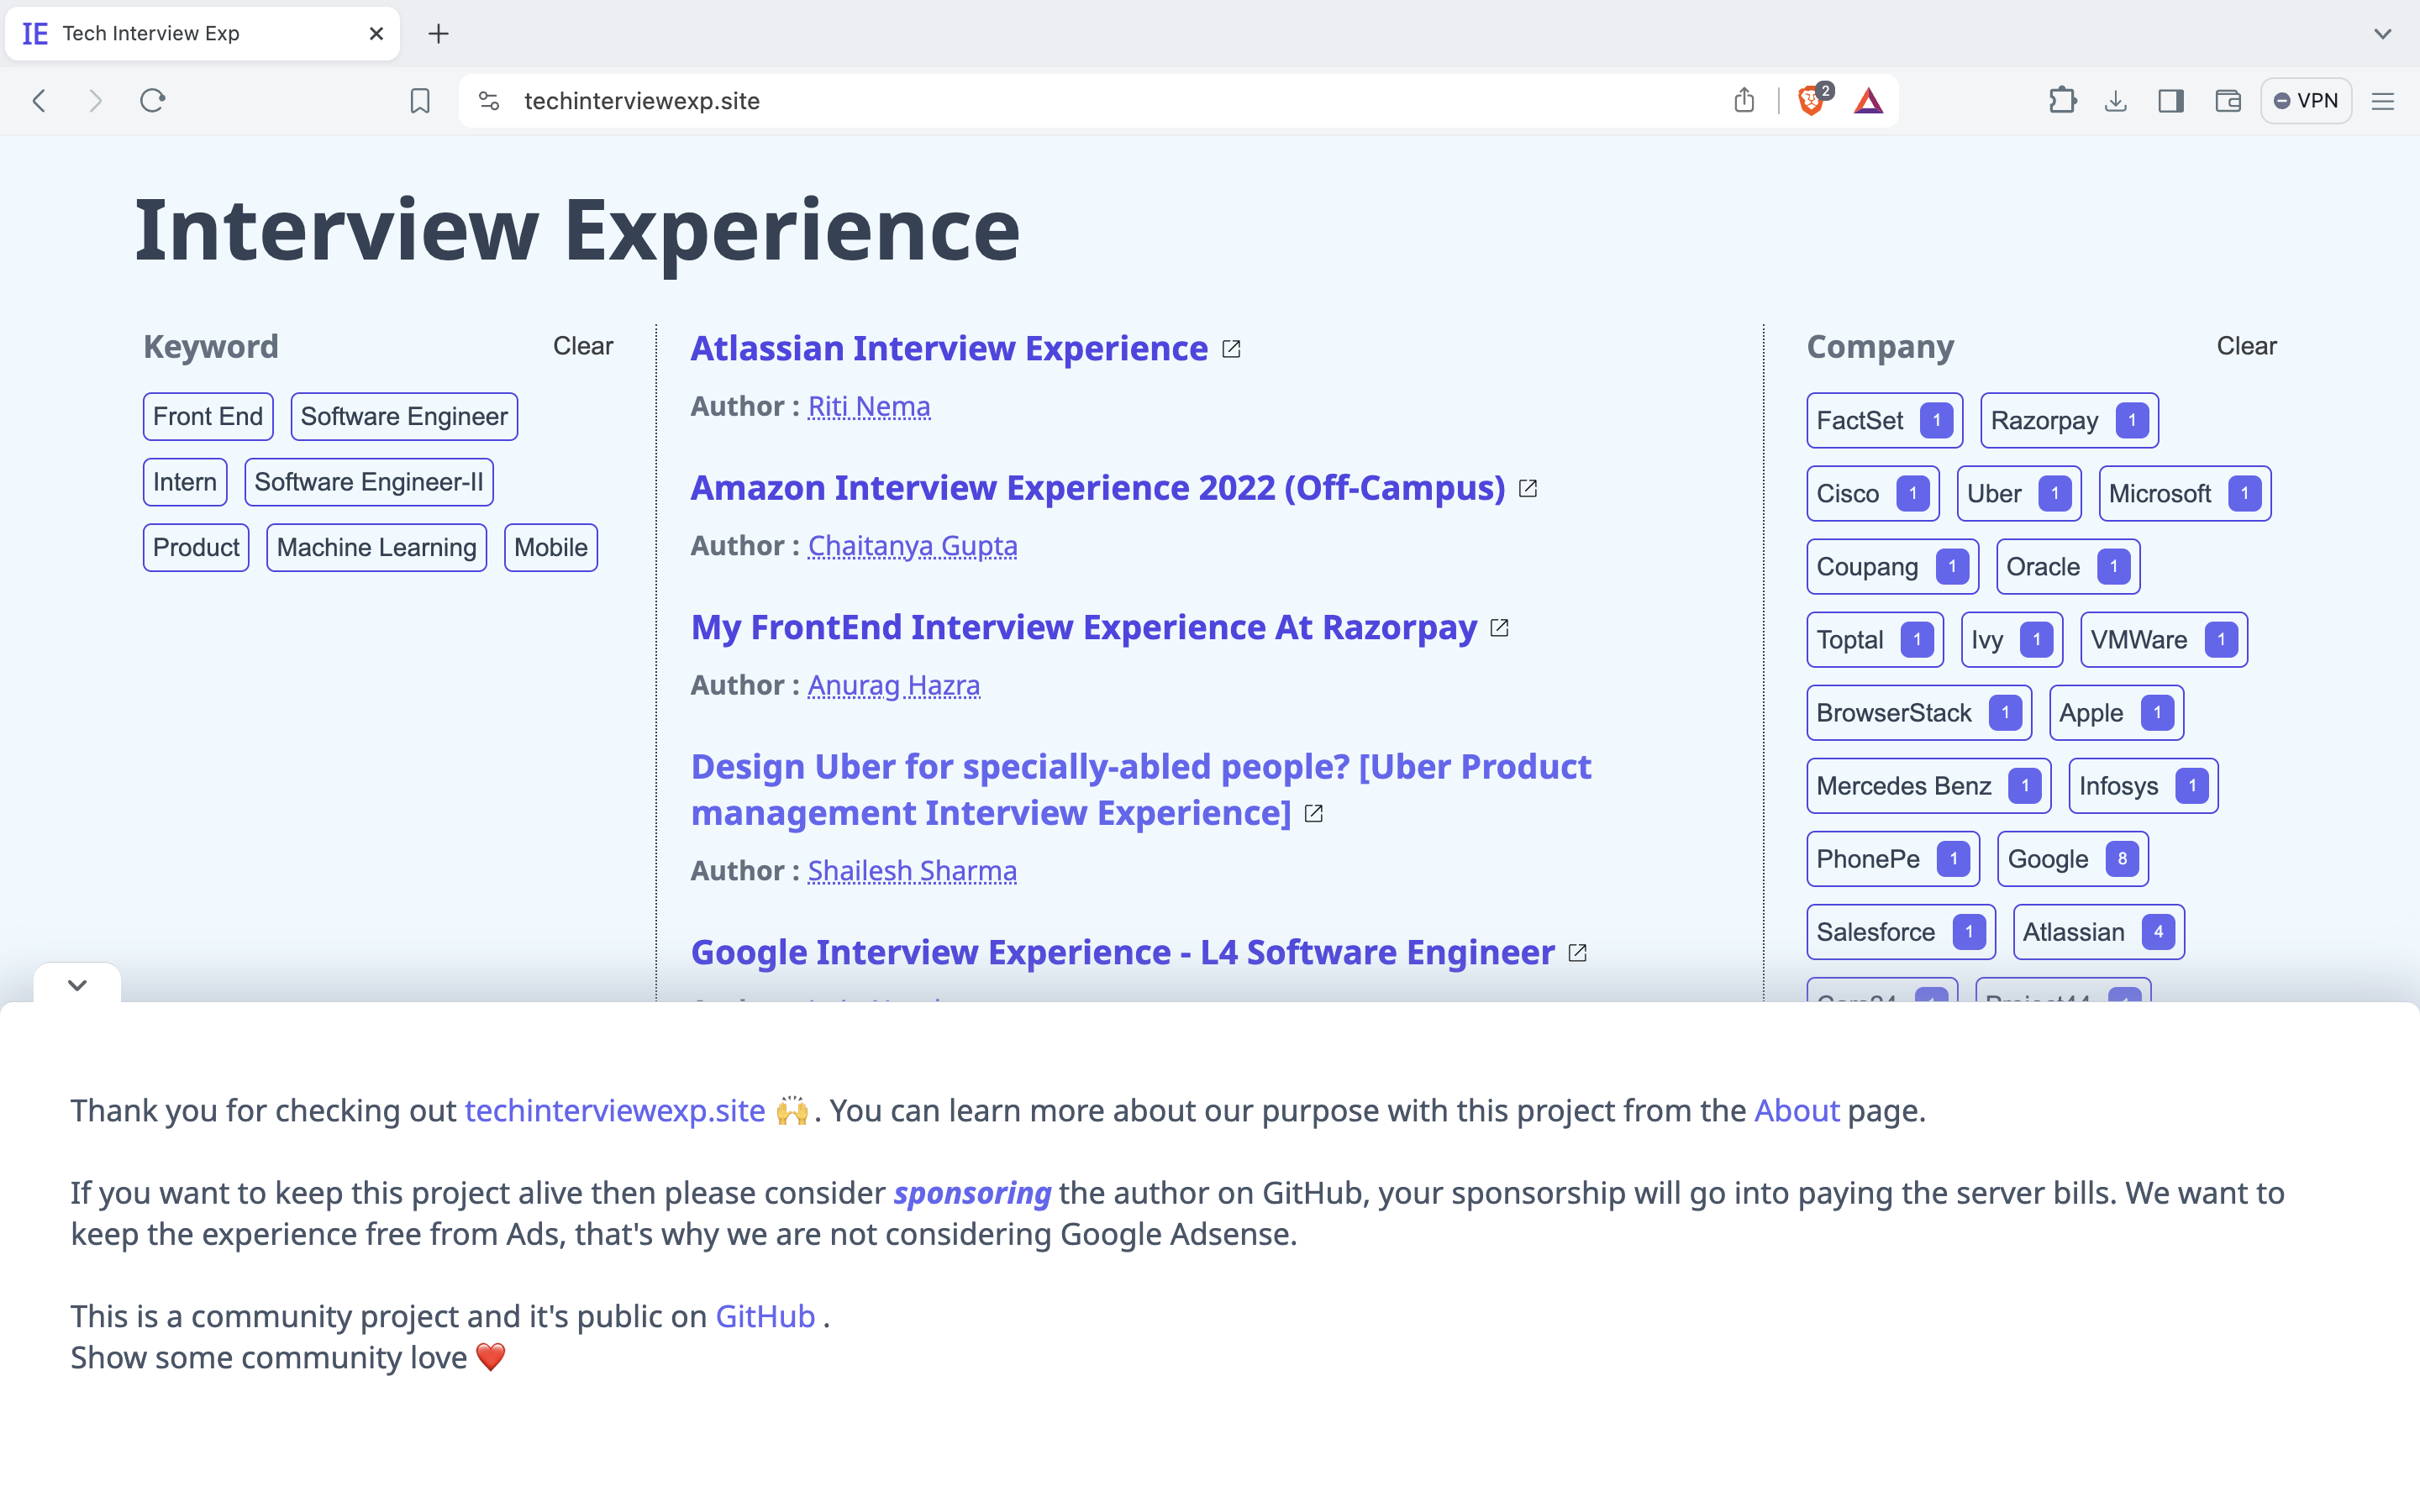The height and width of the screenshot is (1512, 2420).
Task: Toggle the Front End keyword filter
Action: pyautogui.click(x=208, y=417)
